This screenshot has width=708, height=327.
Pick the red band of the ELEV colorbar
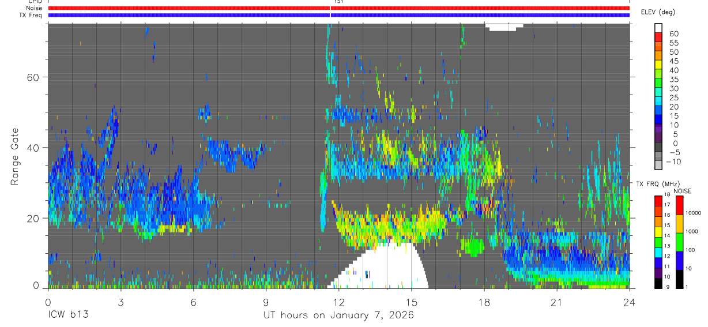[x=658, y=36]
